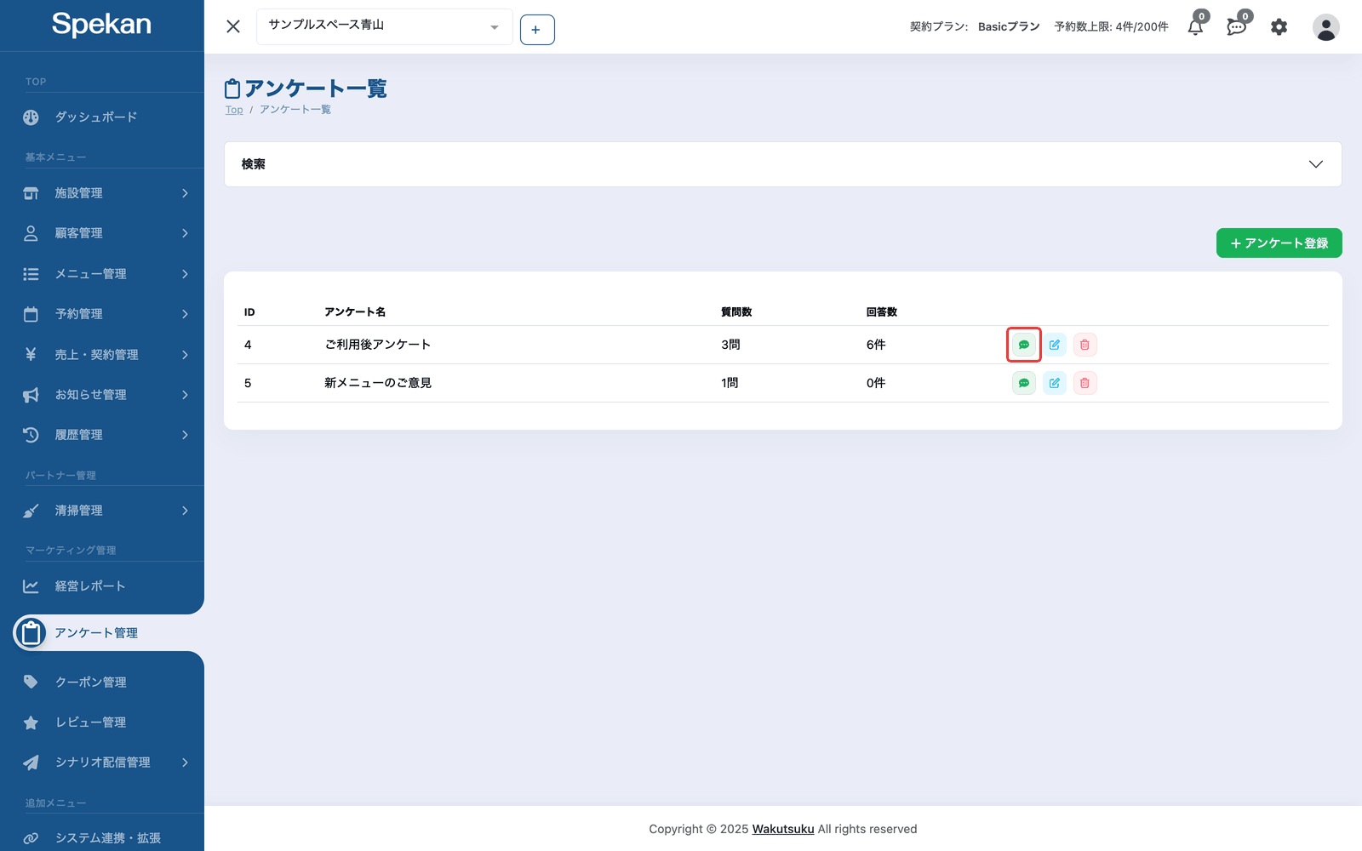
Task: Click the tag icon for クーポン管理
Action: 31,682
